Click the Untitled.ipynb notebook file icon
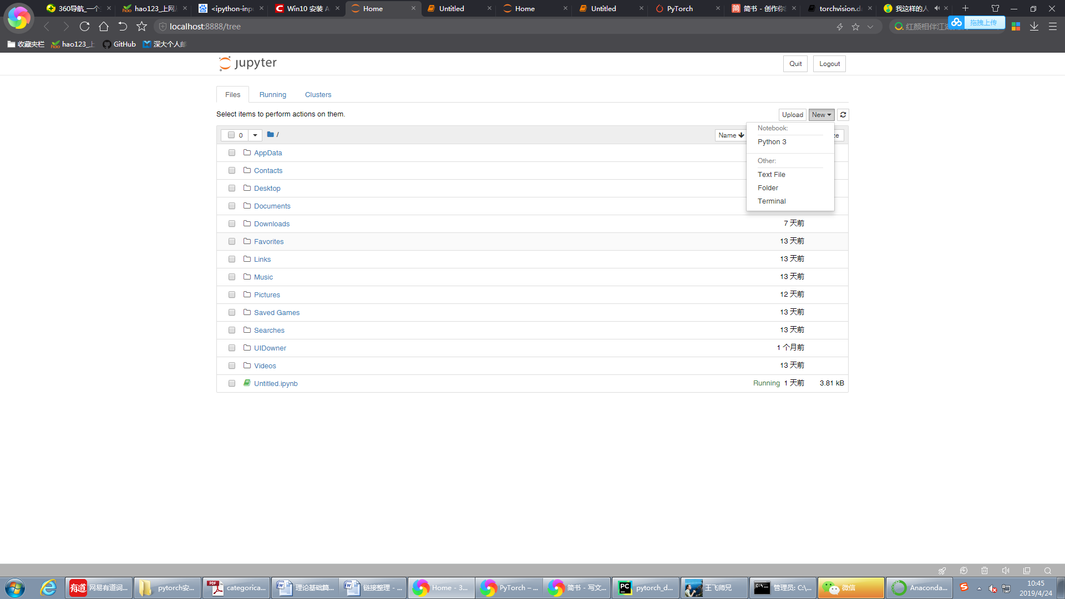 (x=247, y=383)
